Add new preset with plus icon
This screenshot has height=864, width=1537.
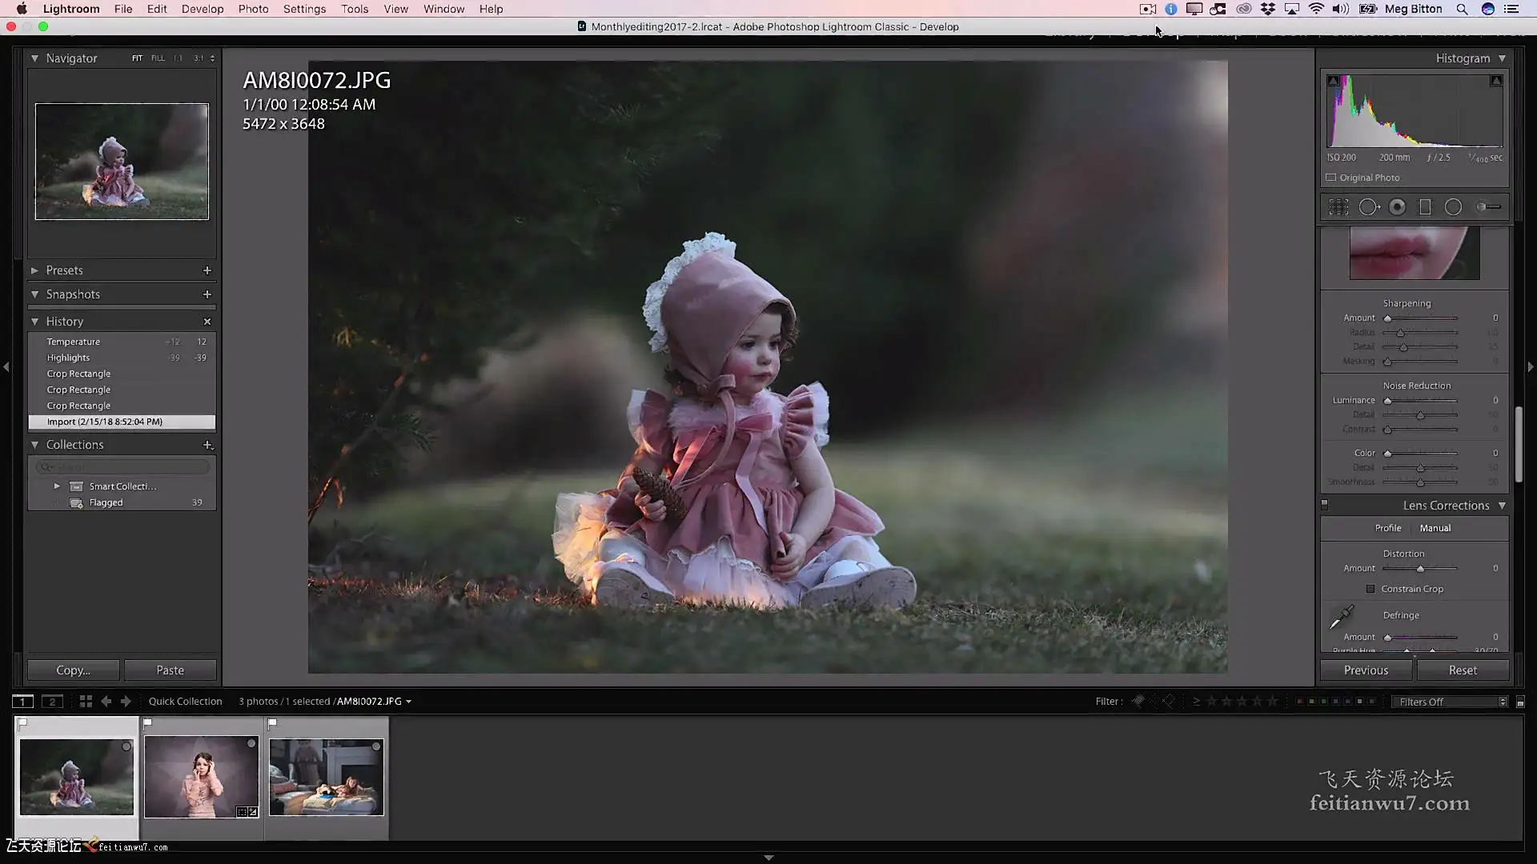[x=207, y=270]
